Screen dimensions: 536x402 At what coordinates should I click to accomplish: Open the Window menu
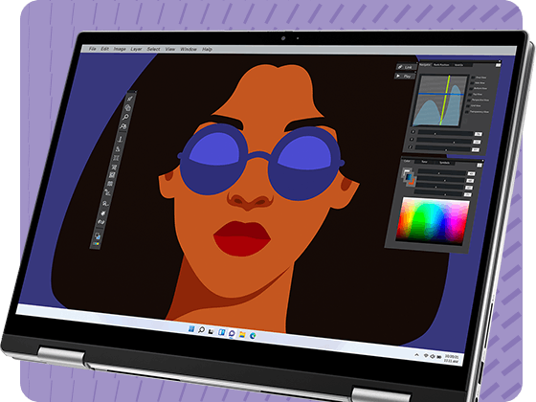click(x=189, y=49)
